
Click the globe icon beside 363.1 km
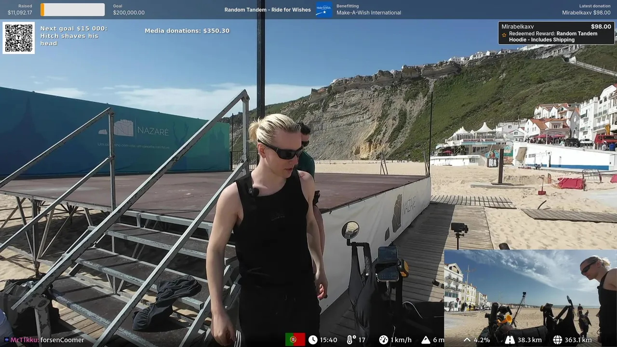[558, 340]
